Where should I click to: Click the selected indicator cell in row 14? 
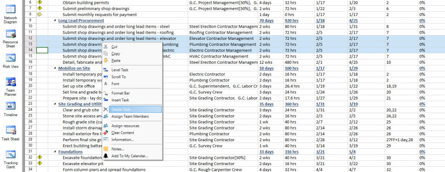coord(42,50)
